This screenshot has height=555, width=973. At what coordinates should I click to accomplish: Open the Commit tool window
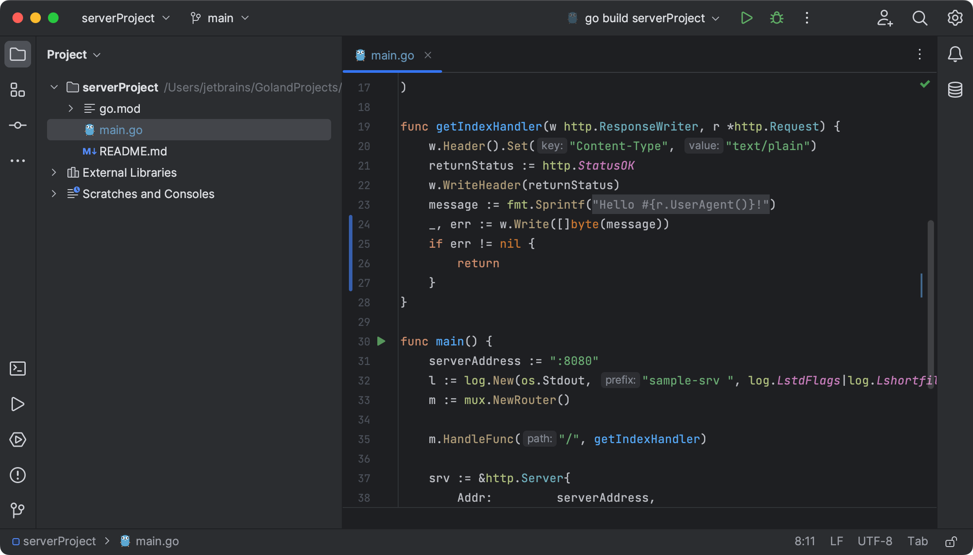click(x=18, y=125)
